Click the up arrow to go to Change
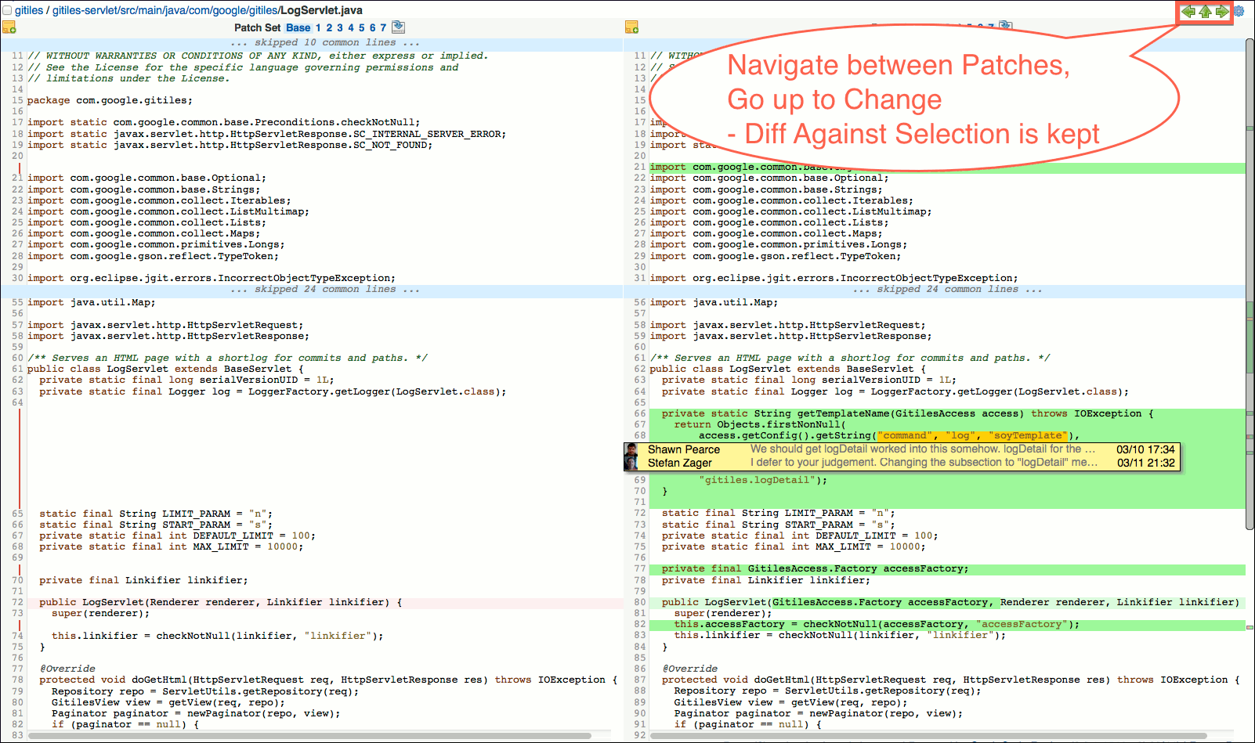1255x743 pixels. pos(1205,11)
